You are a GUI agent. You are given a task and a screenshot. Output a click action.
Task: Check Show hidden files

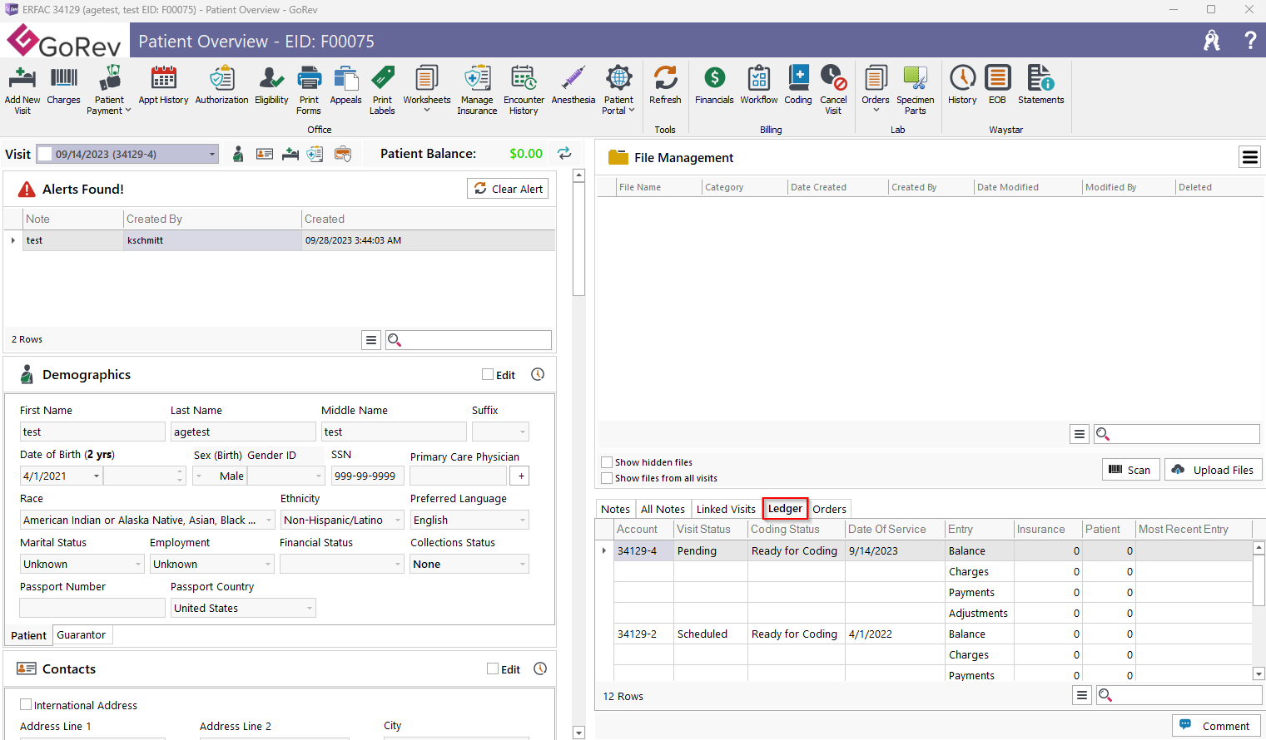click(x=607, y=462)
